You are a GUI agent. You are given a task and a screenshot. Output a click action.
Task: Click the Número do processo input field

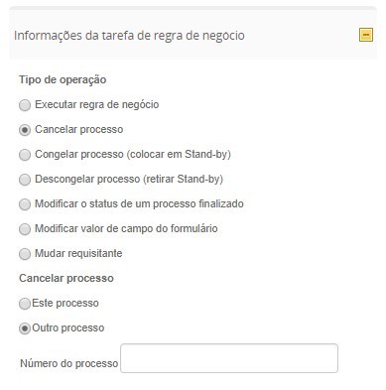click(229, 358)
